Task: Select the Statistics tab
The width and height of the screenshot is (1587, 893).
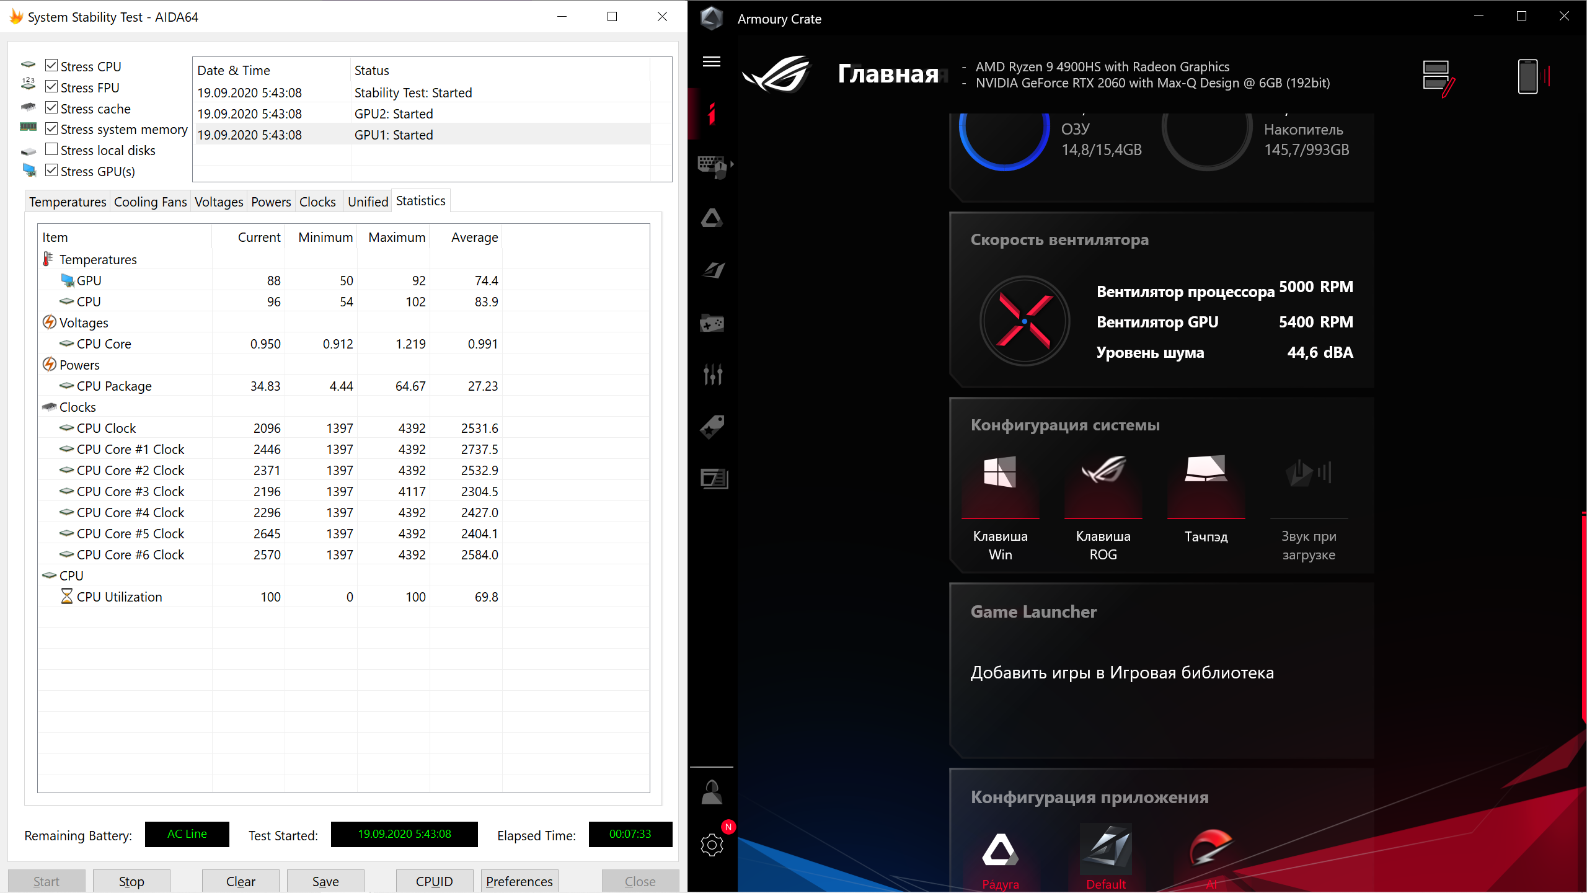Action: (421, 201)
